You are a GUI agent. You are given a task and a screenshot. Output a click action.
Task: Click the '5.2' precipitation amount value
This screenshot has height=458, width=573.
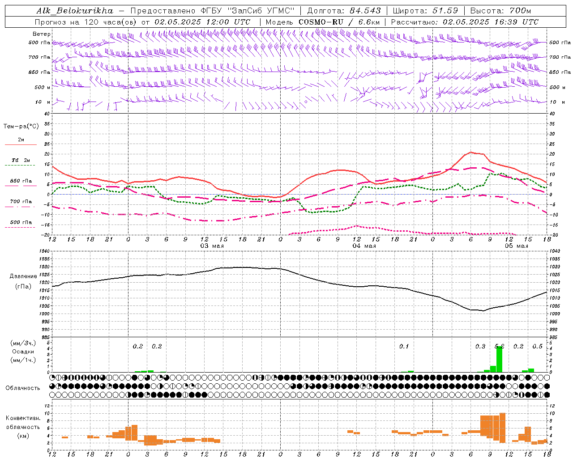pyautogui.click(x=499, y=346)
